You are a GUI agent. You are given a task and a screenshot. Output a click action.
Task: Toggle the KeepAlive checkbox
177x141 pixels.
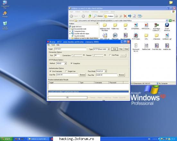[71, 63]
